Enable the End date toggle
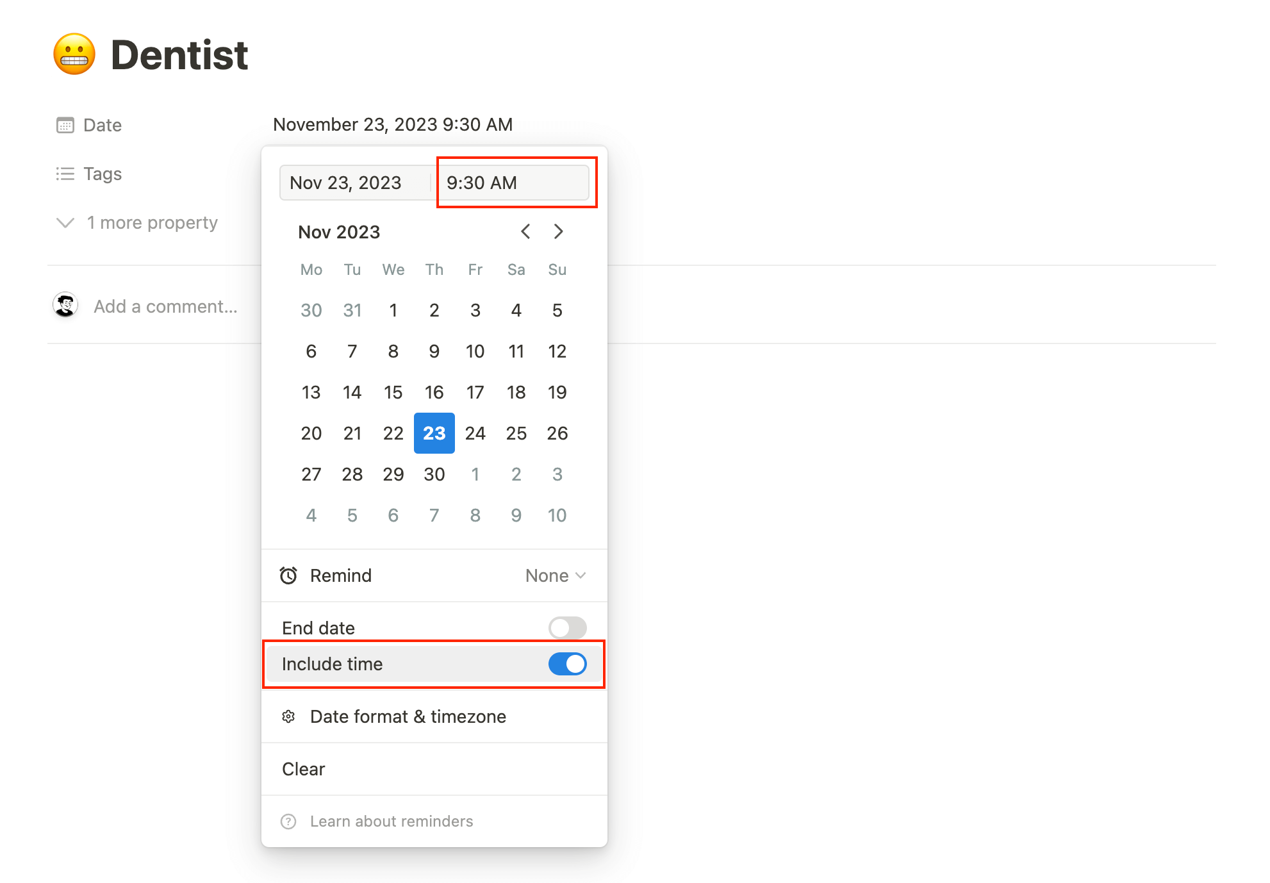Viewport: 1270px width, 883px height. tap(567, 628)
